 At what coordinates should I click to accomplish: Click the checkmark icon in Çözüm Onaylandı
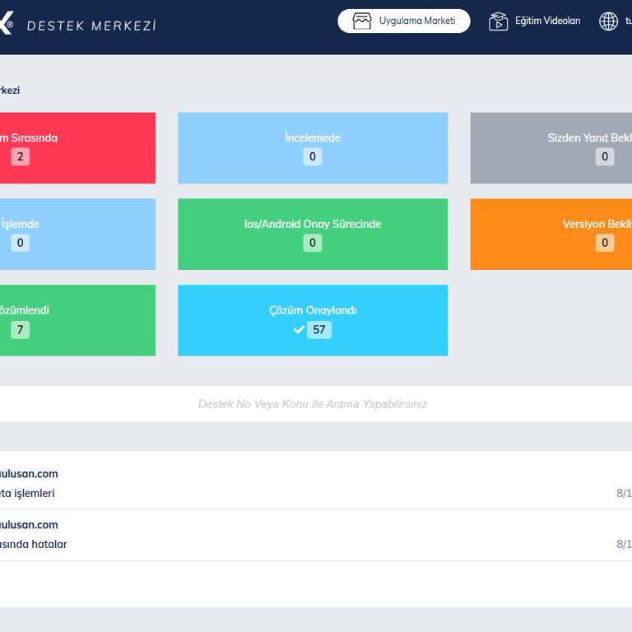[x=299, y=330]
